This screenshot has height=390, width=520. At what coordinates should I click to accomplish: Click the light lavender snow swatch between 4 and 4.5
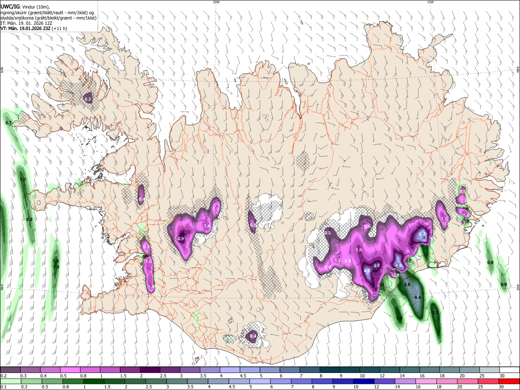point(230,370)
